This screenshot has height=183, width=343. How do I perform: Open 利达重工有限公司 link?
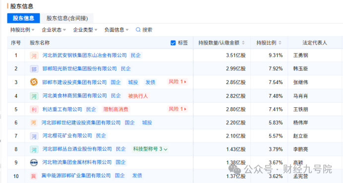coord(62,109)
